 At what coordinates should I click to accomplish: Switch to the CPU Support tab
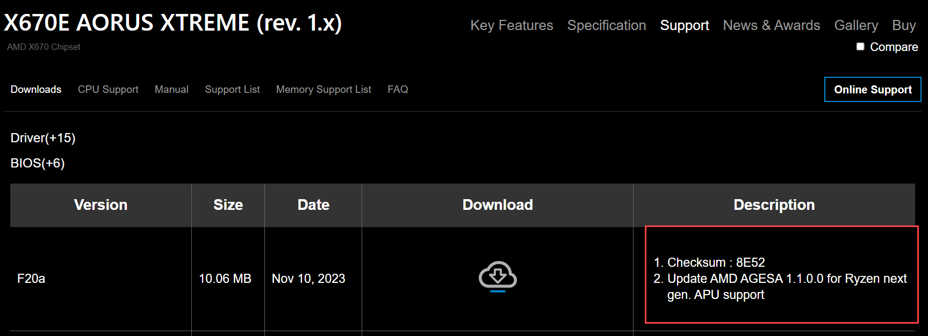tap(108, 90)
